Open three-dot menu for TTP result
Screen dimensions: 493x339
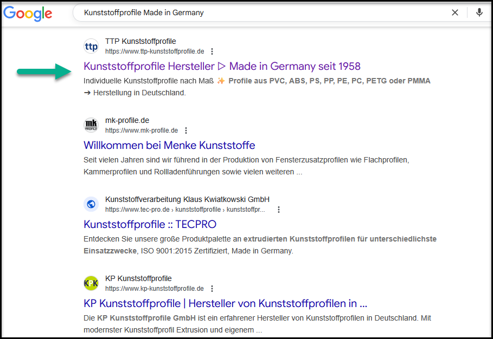pyautogui.click(x=212, y=51)
